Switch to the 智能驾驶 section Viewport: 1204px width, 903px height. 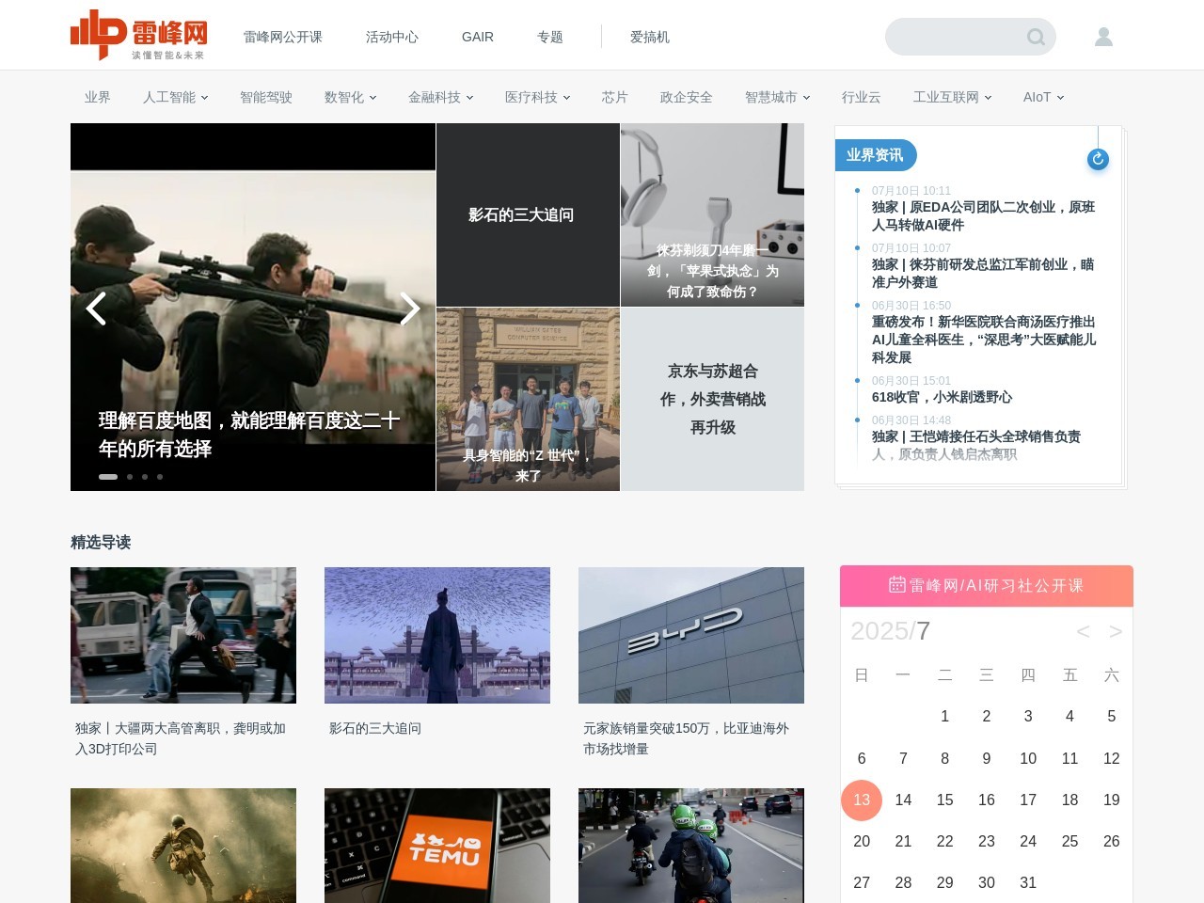[266, 97]
